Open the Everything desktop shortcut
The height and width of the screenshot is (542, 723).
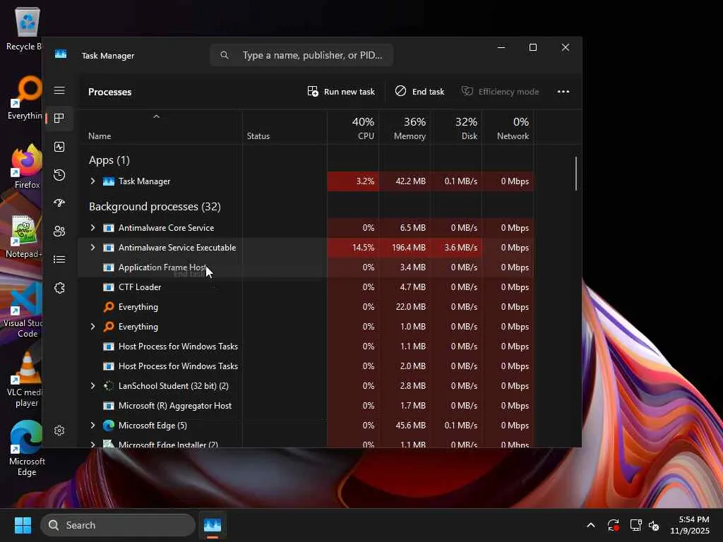(25, 97)
